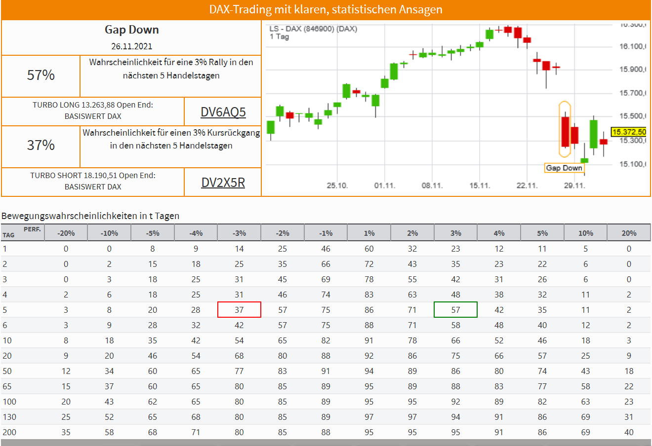Select the row label for day 200
Image resolution: width=652 pixels, height=446 pixels.
coord(9,432)
